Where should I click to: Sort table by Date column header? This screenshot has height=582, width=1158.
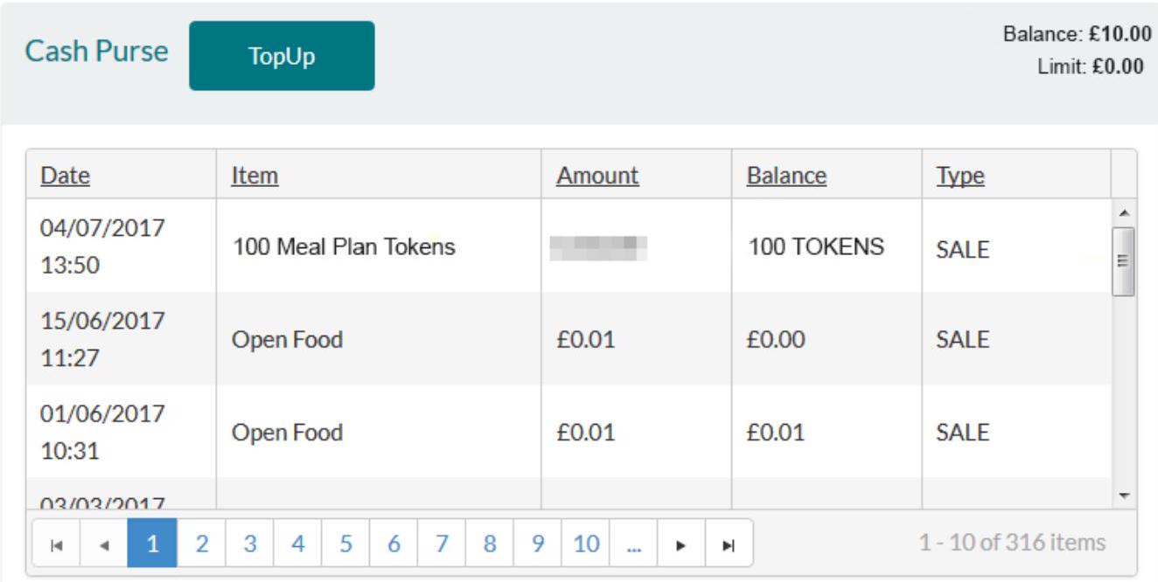(x=66, y=176)
